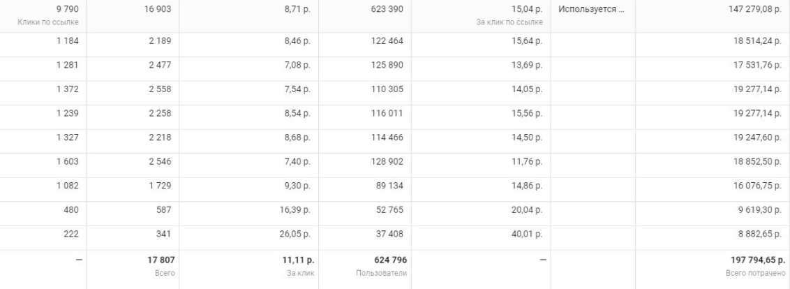Click the truncated "Используется ..." cell

tap(586, 8)
